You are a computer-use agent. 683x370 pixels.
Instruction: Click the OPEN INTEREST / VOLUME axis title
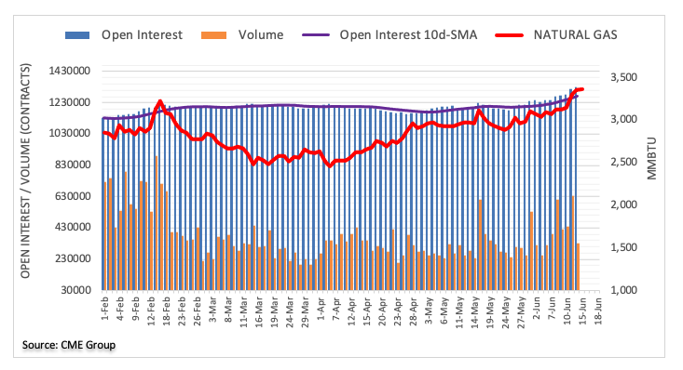25,171
